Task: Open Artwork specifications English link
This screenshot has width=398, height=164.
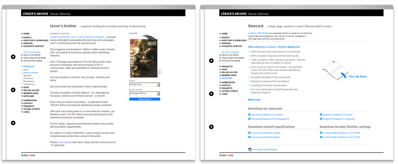Action: 265,137
